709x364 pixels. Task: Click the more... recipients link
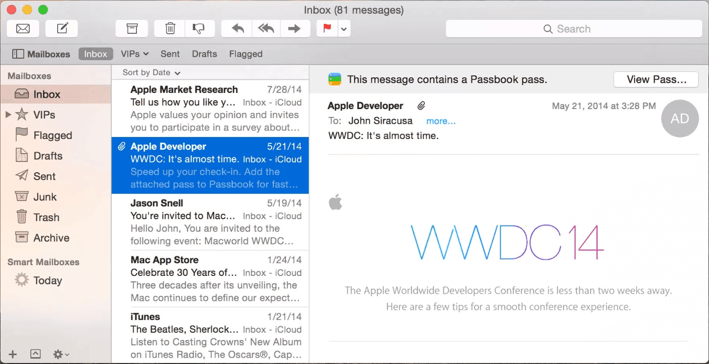[x=441, y=121]
